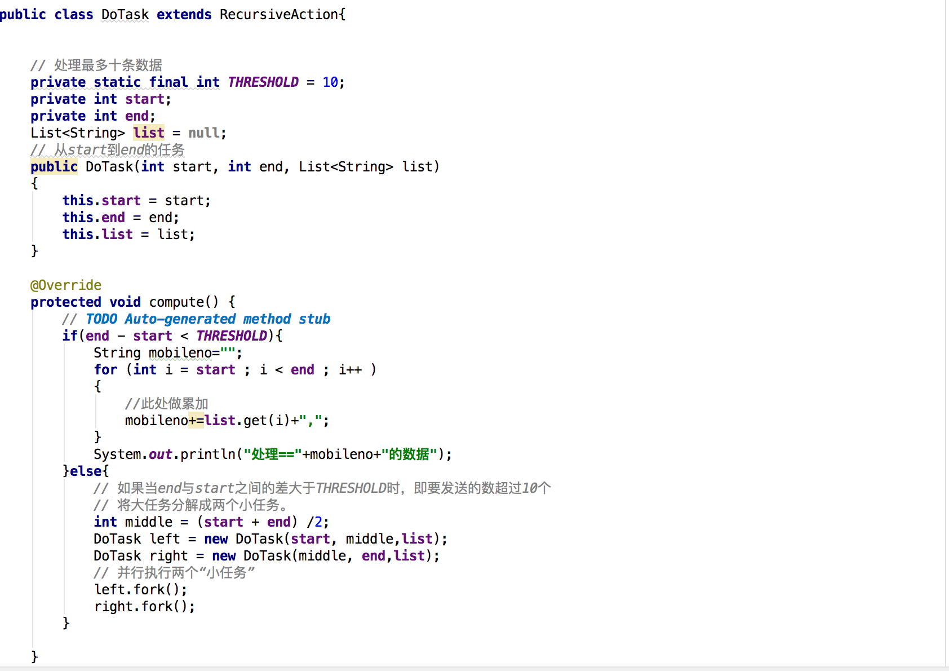Click the 'right.fork();' call

pyautogui.click(x=144, y=607)
